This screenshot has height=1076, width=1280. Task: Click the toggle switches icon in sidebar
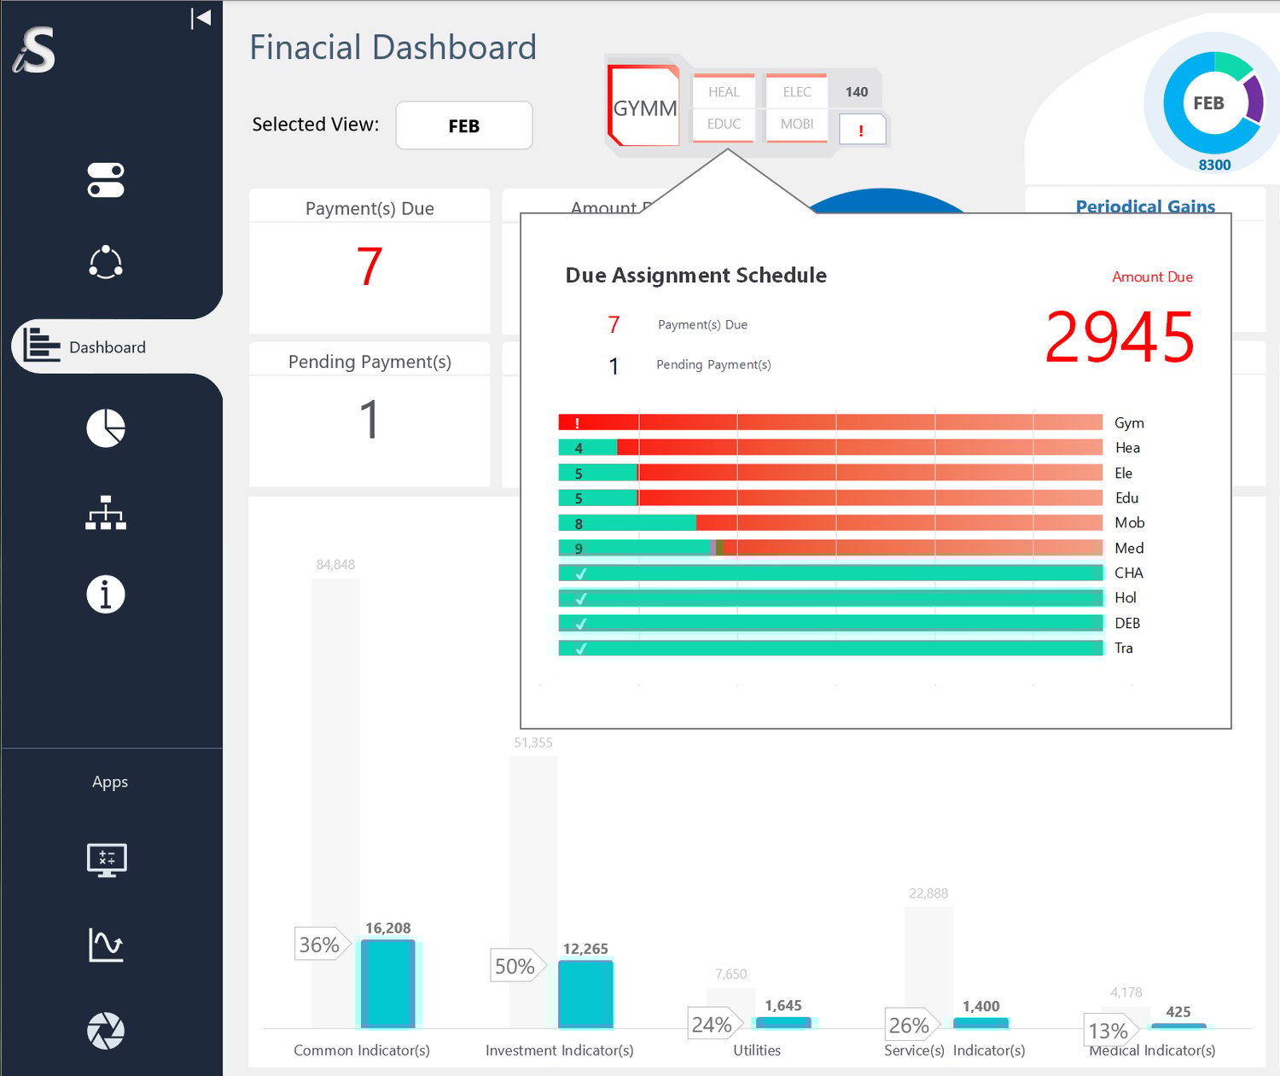point(106,180)
